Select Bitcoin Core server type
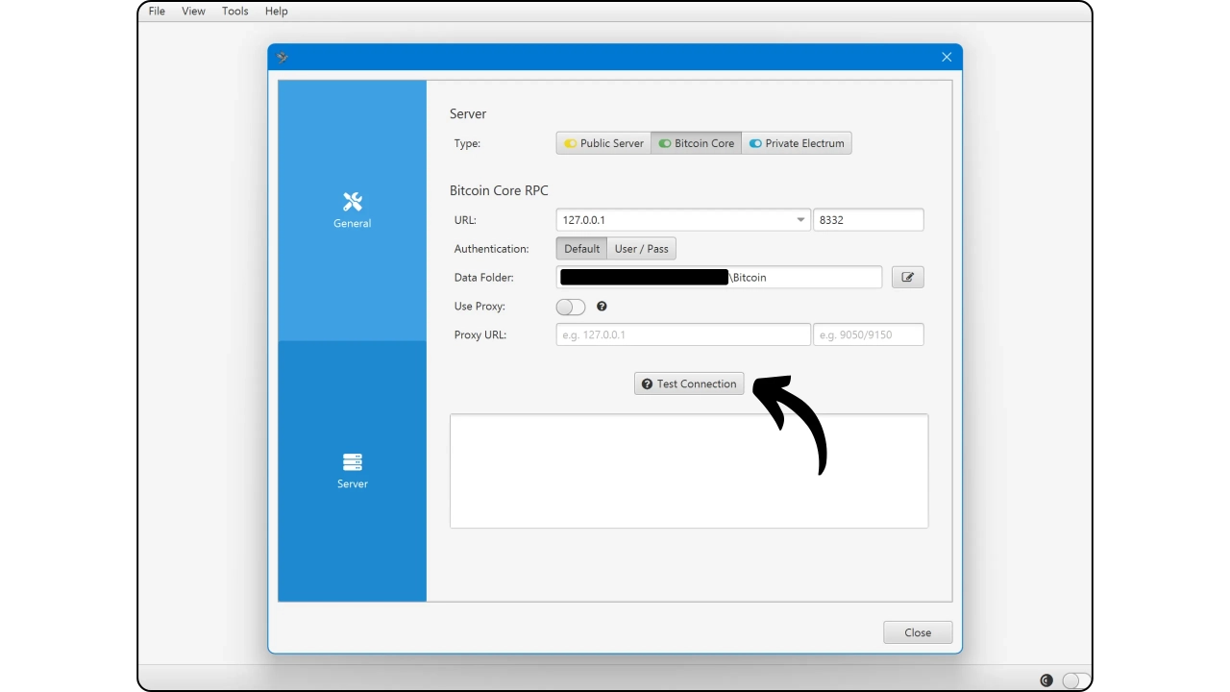1230x692 pixels. [x=696, y=143]
